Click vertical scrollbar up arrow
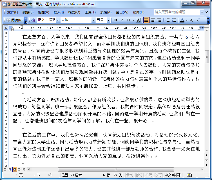The image size is (212, 180). click(207, 30)
